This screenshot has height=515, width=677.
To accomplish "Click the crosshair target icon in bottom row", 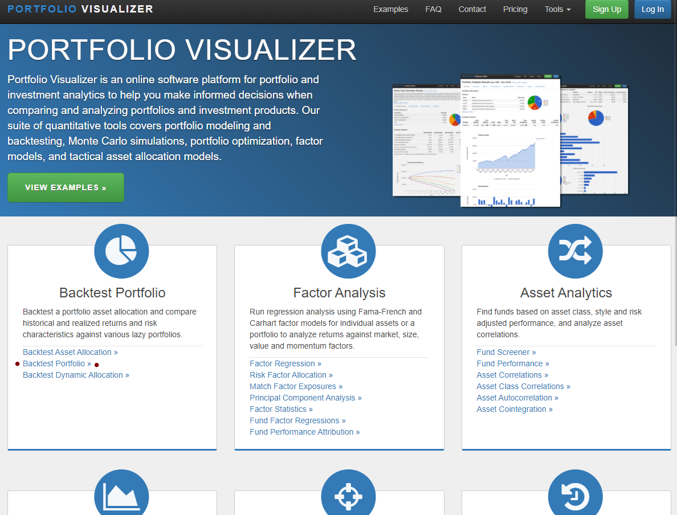I will 348,492.
